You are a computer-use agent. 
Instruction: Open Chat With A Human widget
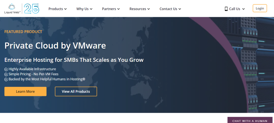point(250,120)
